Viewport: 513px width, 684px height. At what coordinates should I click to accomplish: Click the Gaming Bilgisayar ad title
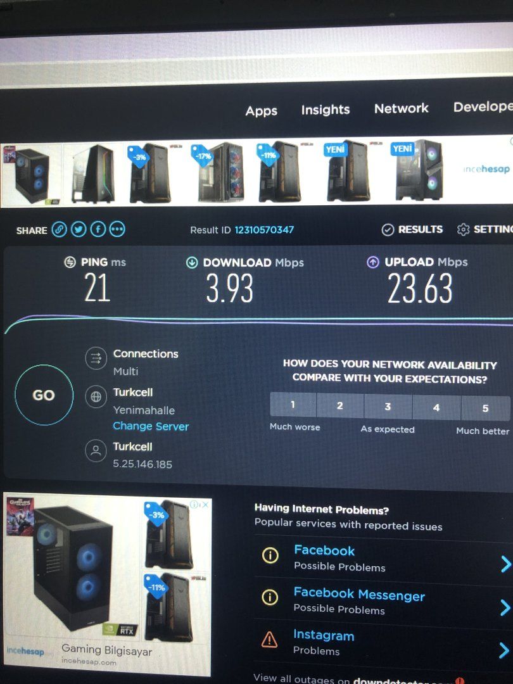coord(107,650)
